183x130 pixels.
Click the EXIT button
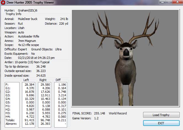[161, 123]
